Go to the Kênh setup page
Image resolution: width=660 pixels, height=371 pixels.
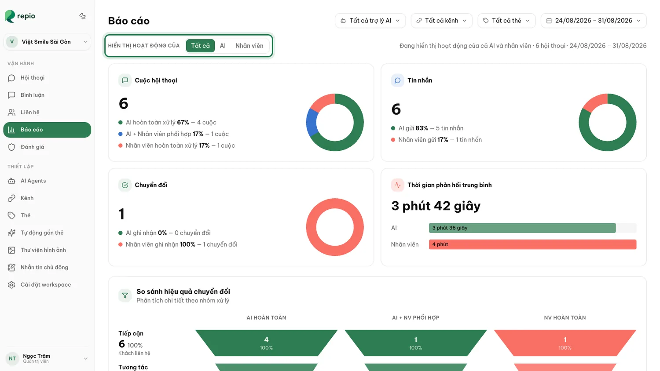[47, 198]
